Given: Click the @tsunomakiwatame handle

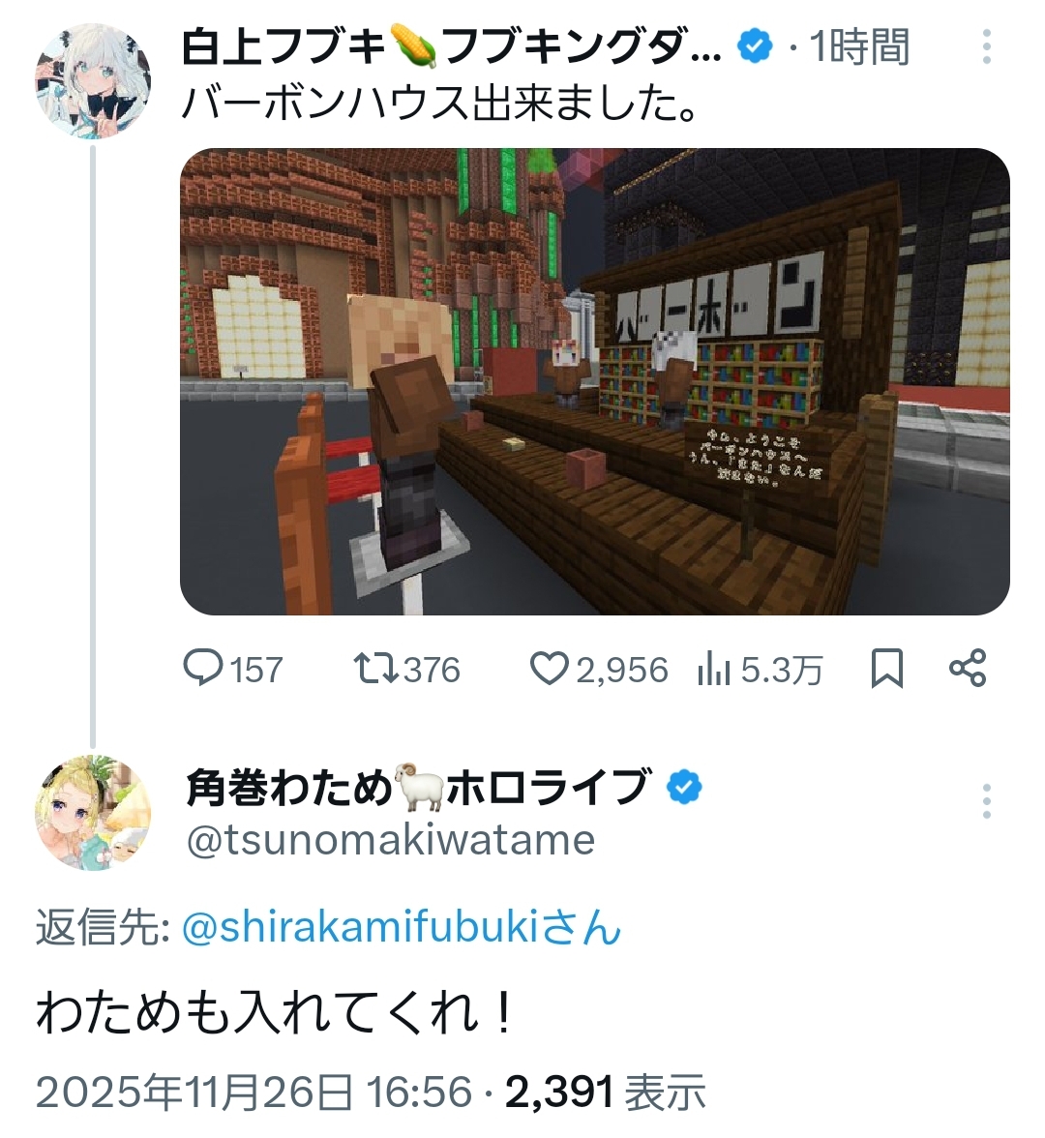Looking at the screenshot, I should click(x=391, y=840).
